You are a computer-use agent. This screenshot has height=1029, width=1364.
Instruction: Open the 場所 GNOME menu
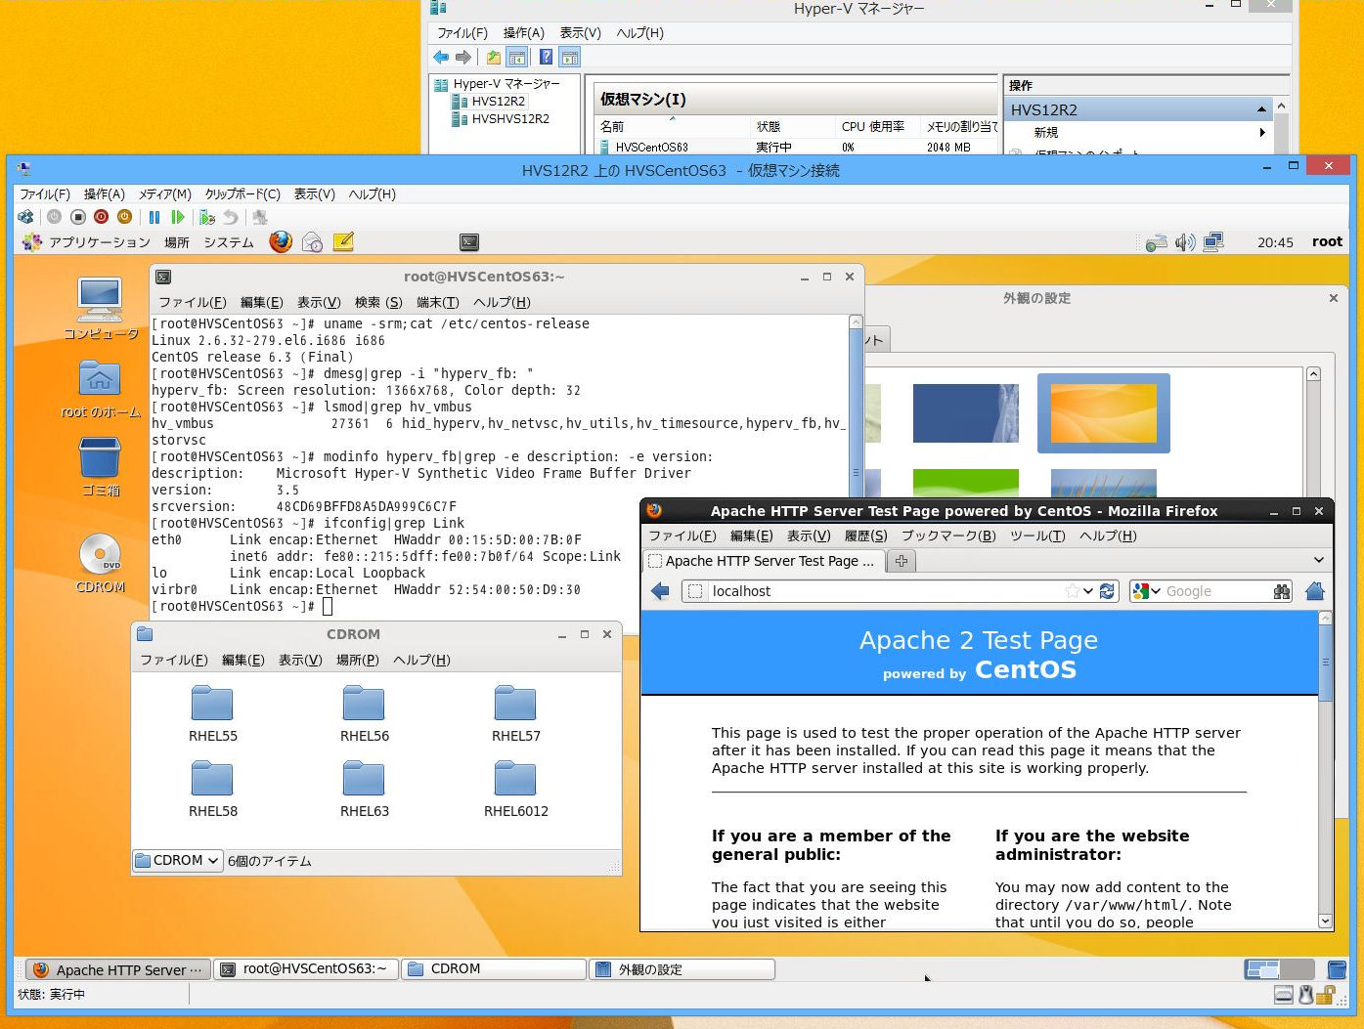177,242
